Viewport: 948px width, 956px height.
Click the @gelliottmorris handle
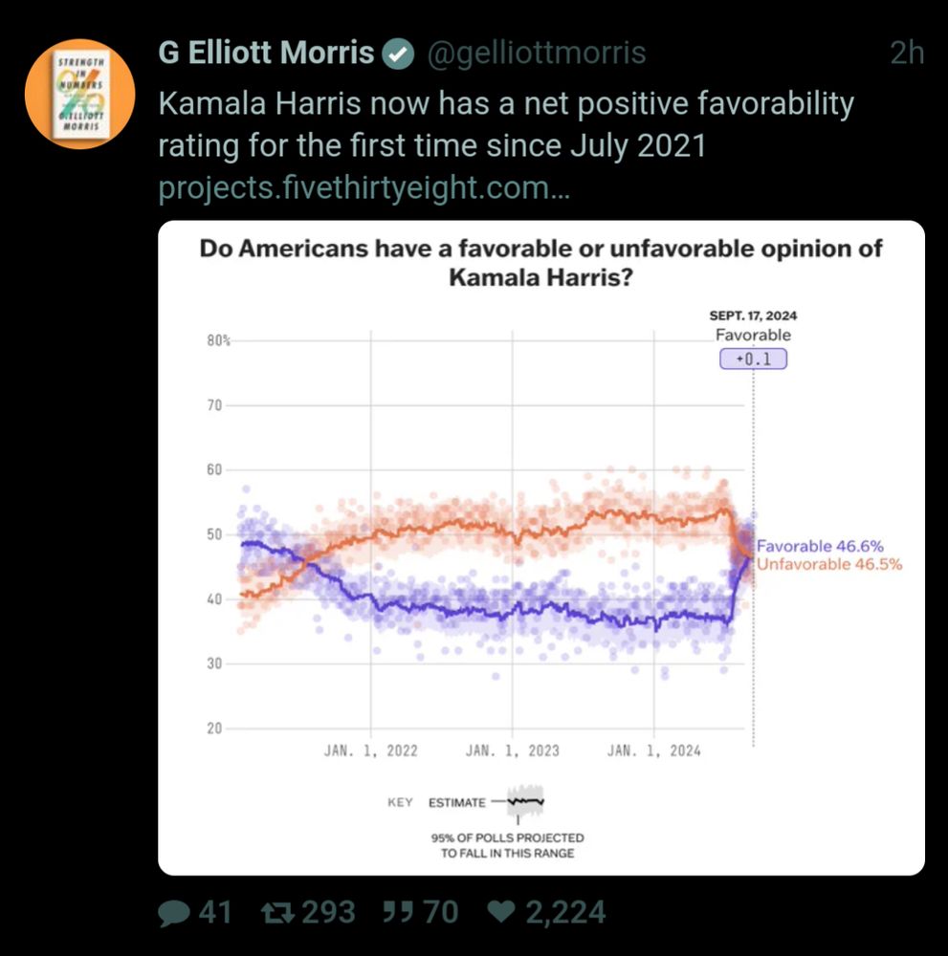[535, 54]
